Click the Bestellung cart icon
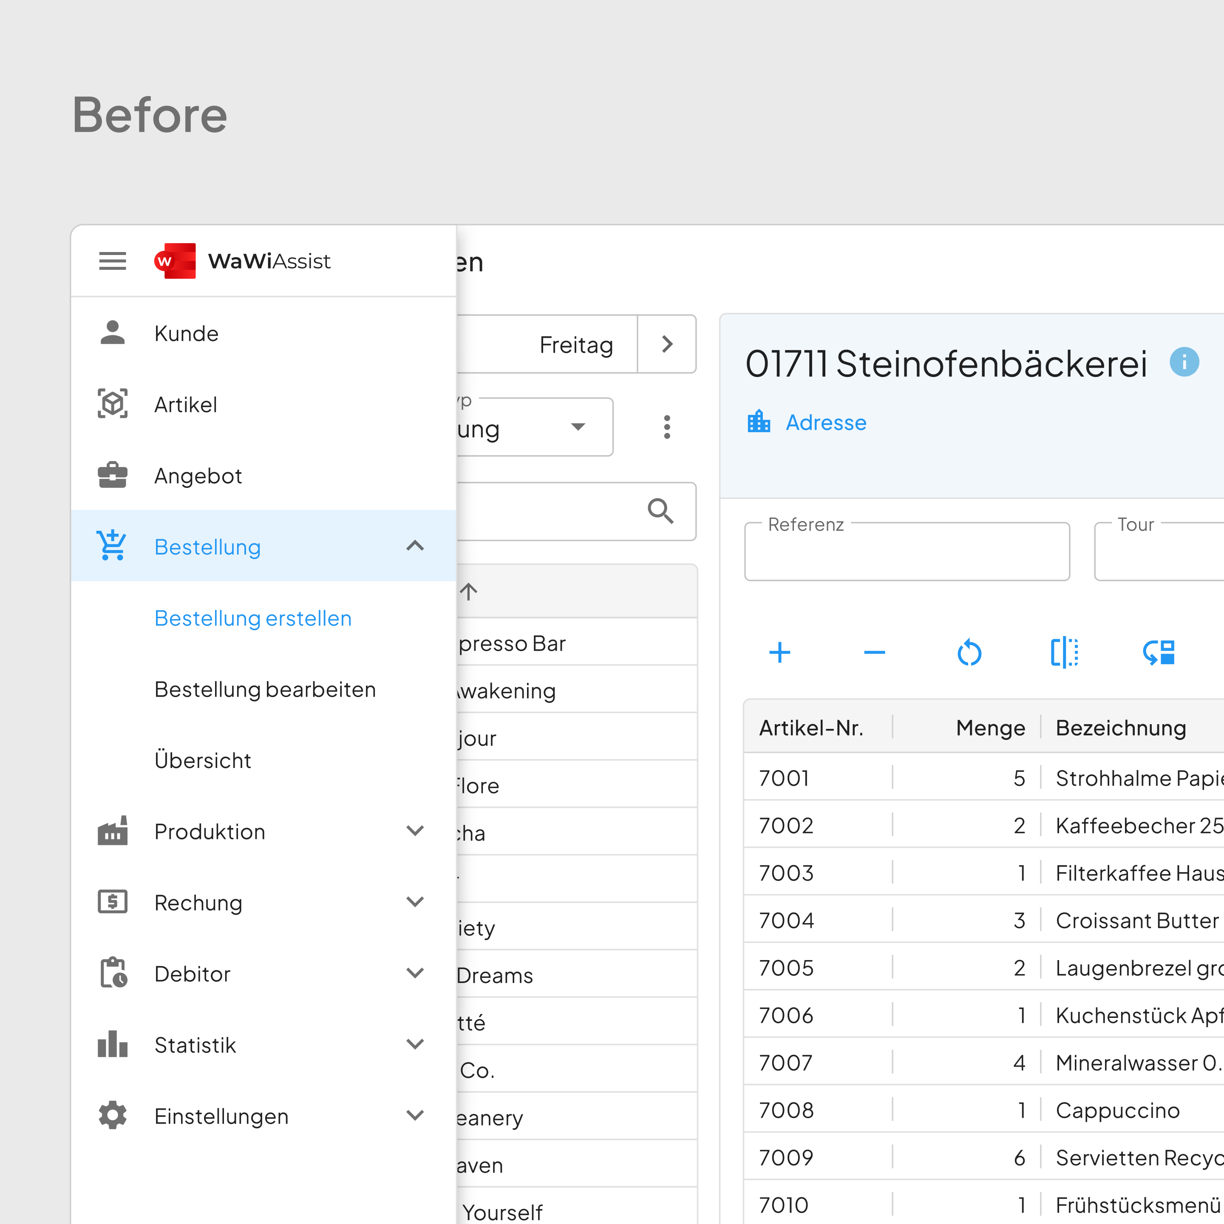This screenshot has height=1224, width=1224. click(x=112, y=546)
